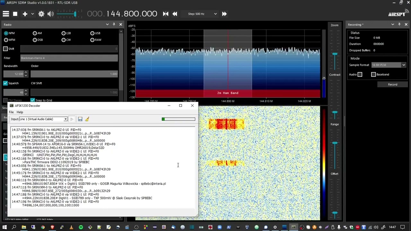Adjust the Range slider
411x231 pixels.
pos(335,143)
